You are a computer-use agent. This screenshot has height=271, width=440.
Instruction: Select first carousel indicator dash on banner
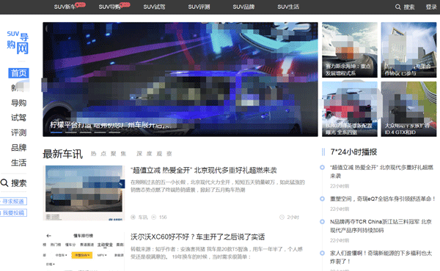pos(56,132)
